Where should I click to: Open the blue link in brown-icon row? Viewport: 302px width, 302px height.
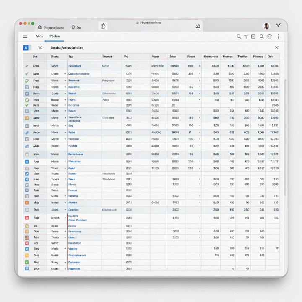(72, 237)
